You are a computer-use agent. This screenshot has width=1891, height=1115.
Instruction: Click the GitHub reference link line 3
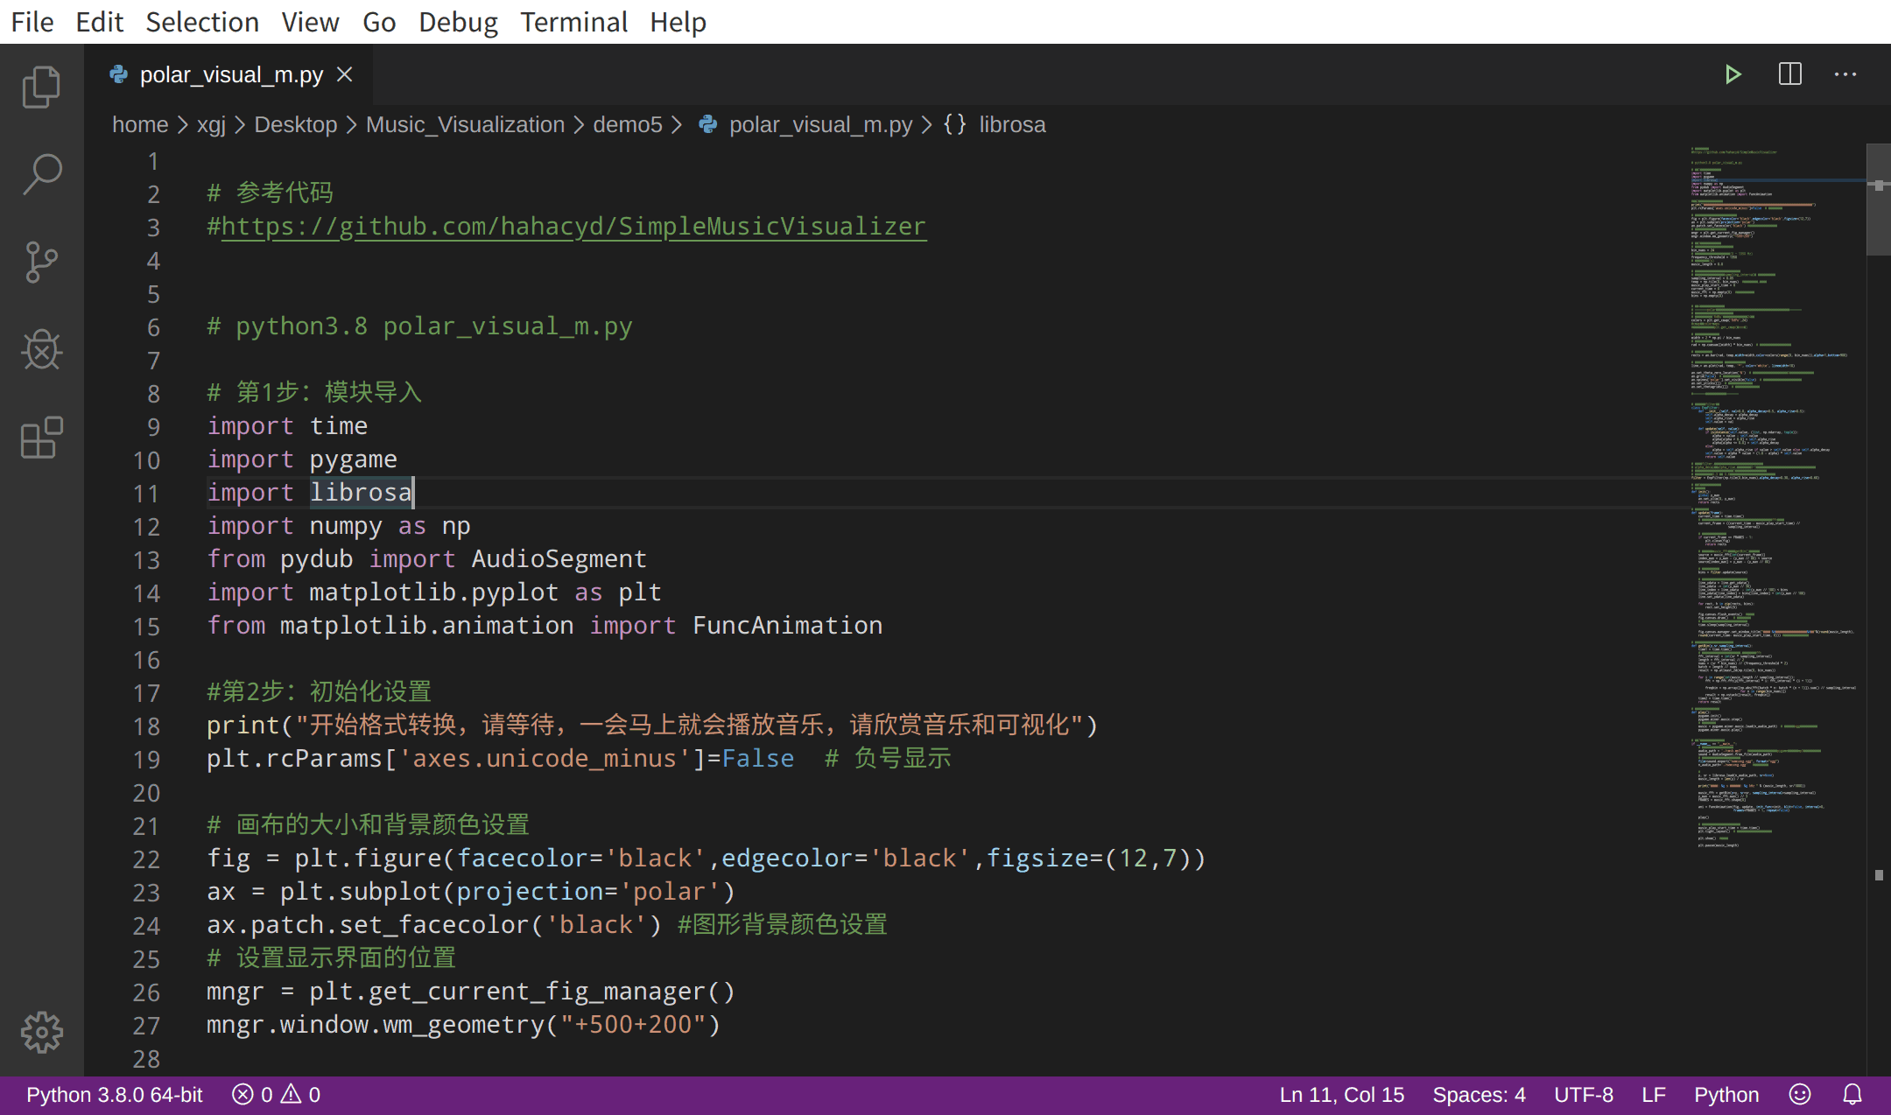[x=569, y=226]
